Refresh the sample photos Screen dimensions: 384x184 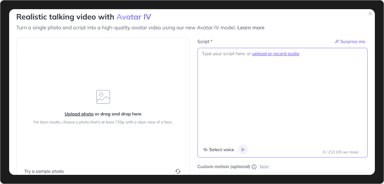click(x=178, y=171)
